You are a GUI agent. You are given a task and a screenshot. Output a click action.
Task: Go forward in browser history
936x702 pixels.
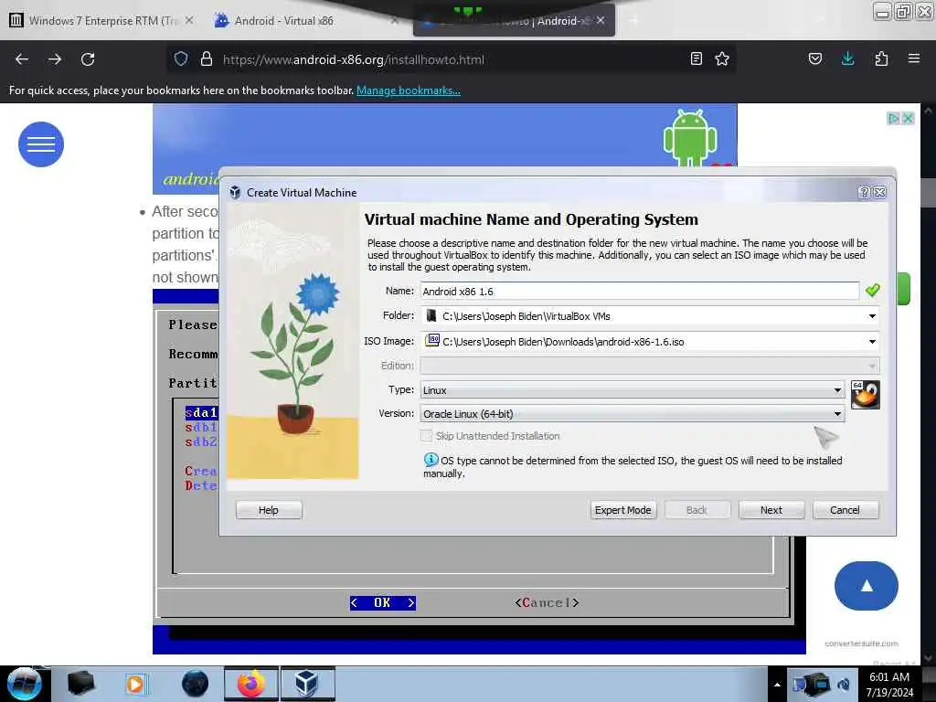pos(55,59)
